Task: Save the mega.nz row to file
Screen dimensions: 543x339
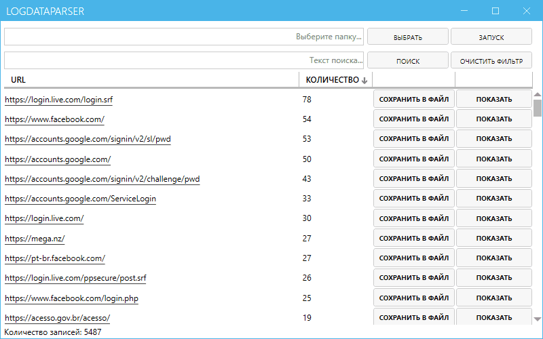Action: (x=414, y=238)
